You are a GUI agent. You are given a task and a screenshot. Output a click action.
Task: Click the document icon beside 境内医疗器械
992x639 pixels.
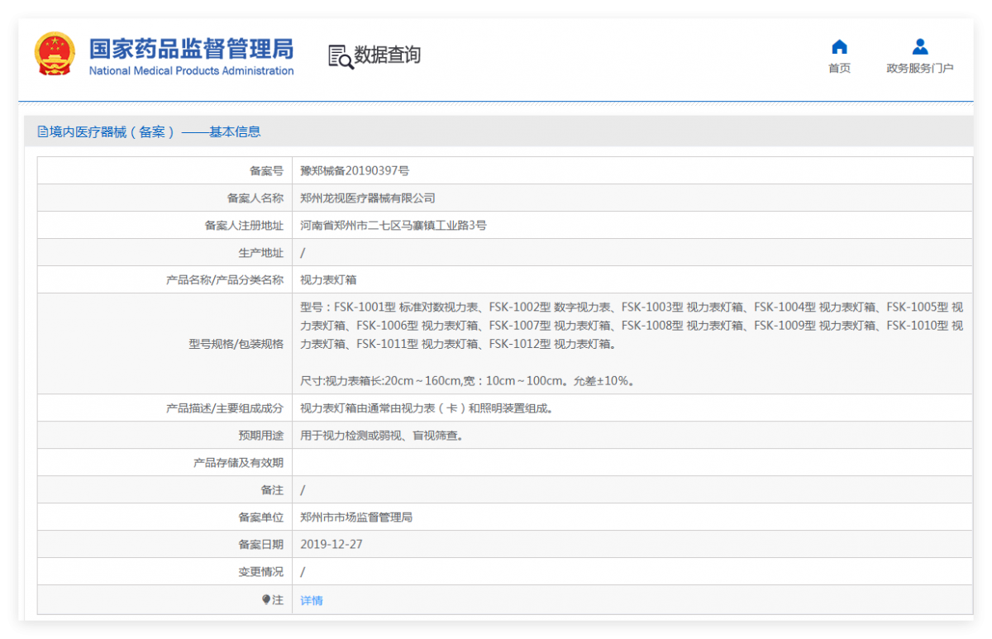point(43,131)
